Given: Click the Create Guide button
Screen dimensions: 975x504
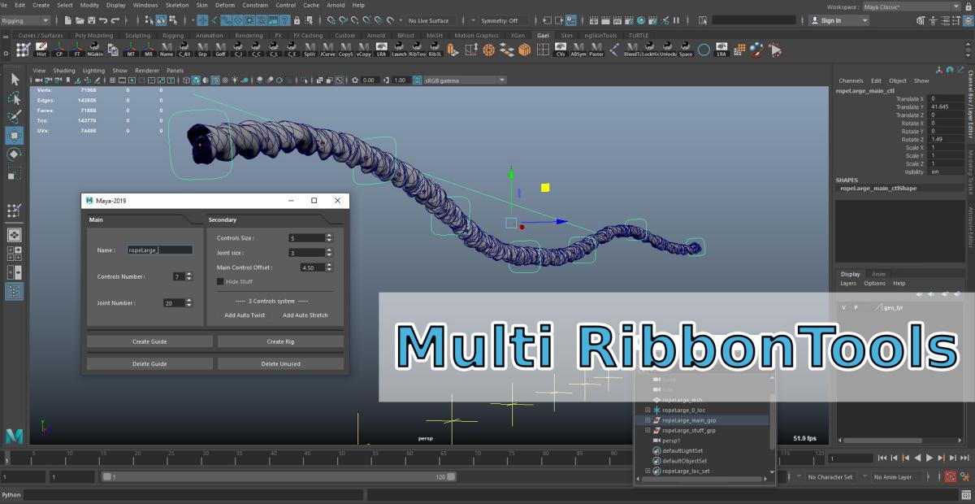Looking at the screenshot, I should click(149, 341).
